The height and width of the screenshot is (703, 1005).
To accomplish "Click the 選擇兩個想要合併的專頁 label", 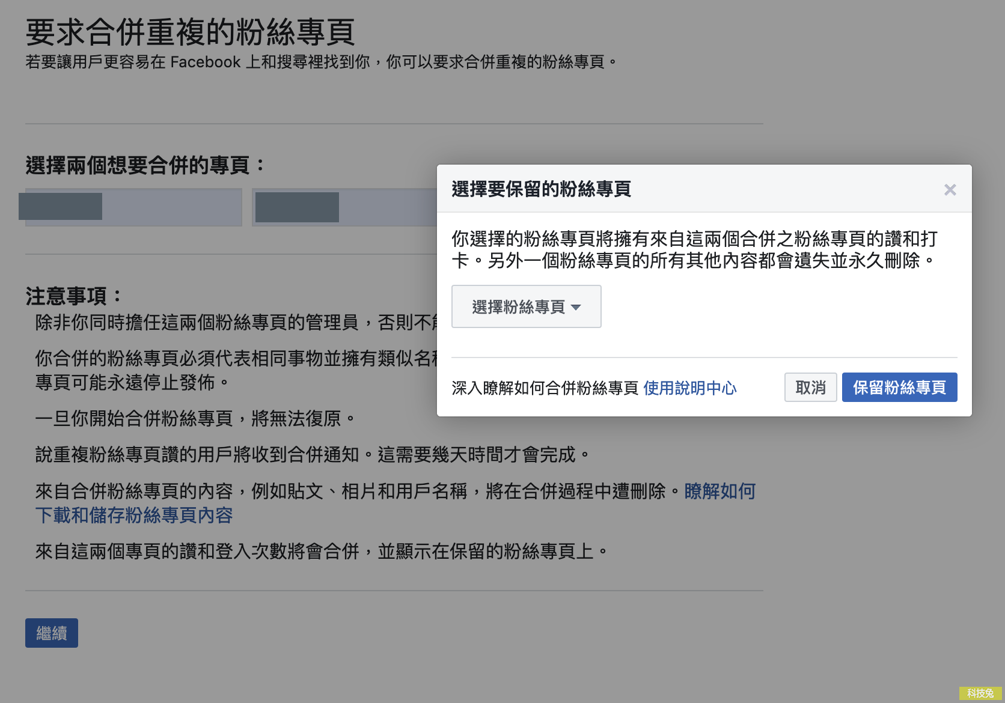I will (x=145, y=165).
